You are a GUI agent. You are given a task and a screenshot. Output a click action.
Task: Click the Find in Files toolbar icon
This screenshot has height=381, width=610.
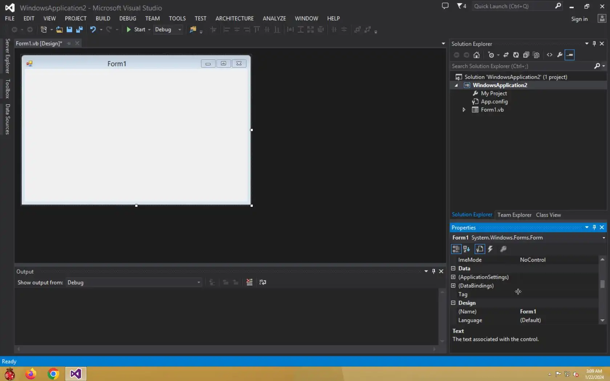point(193,30)
